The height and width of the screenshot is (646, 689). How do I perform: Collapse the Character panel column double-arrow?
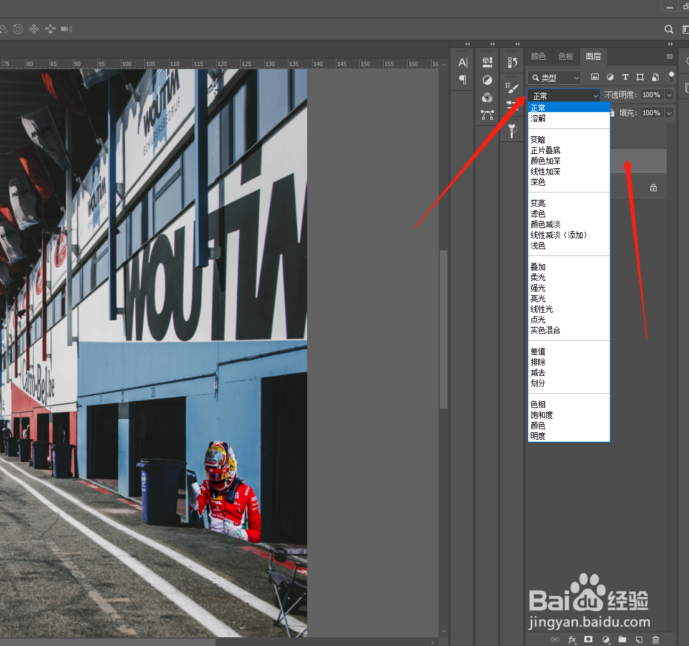click(467, 44)
